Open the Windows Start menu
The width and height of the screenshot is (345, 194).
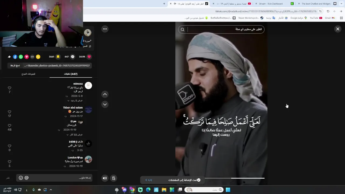[x=228, y=190]
